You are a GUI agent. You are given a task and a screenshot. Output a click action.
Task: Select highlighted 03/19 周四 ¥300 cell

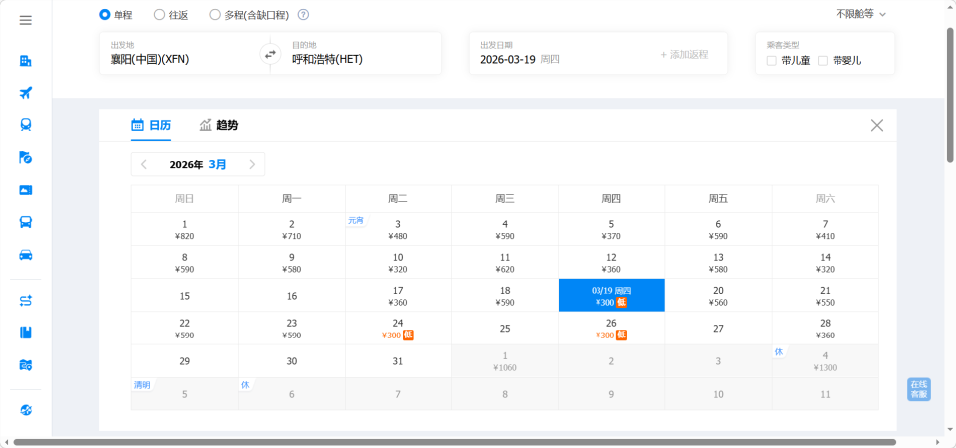(x=611, y=295)
